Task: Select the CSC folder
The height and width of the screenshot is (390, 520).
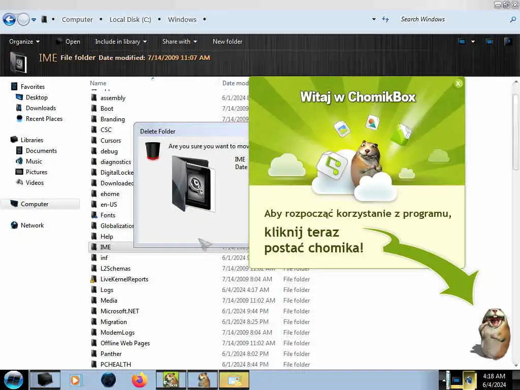Action: click(106, 129)
